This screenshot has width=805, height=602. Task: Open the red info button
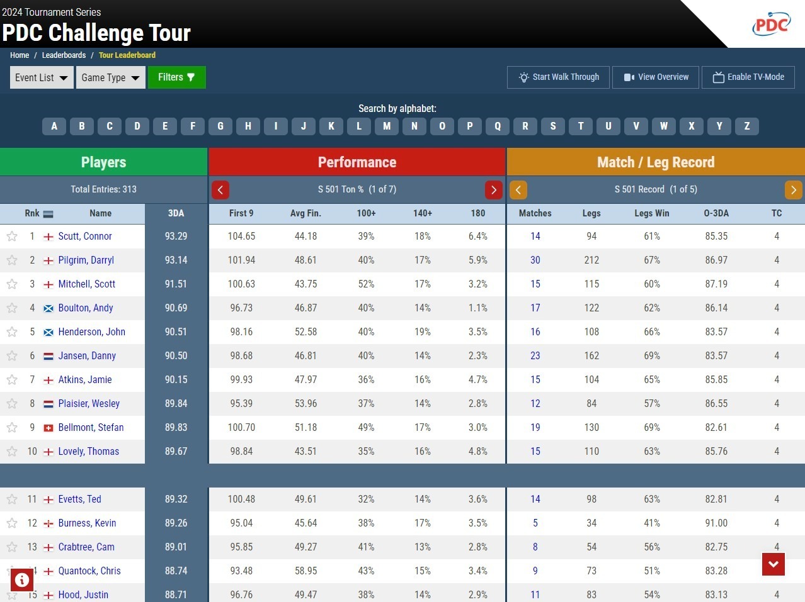22,580
